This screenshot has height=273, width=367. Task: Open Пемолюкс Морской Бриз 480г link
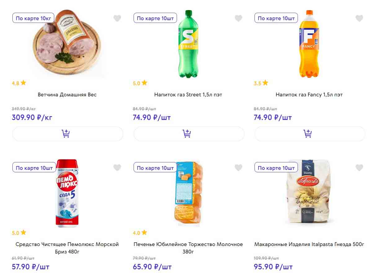pos(67,248)
